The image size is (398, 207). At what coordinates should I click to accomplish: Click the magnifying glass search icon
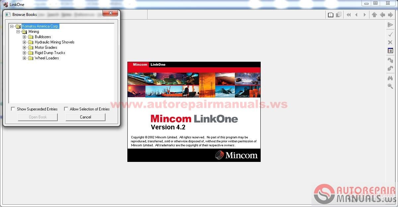(x=390, y=86)
